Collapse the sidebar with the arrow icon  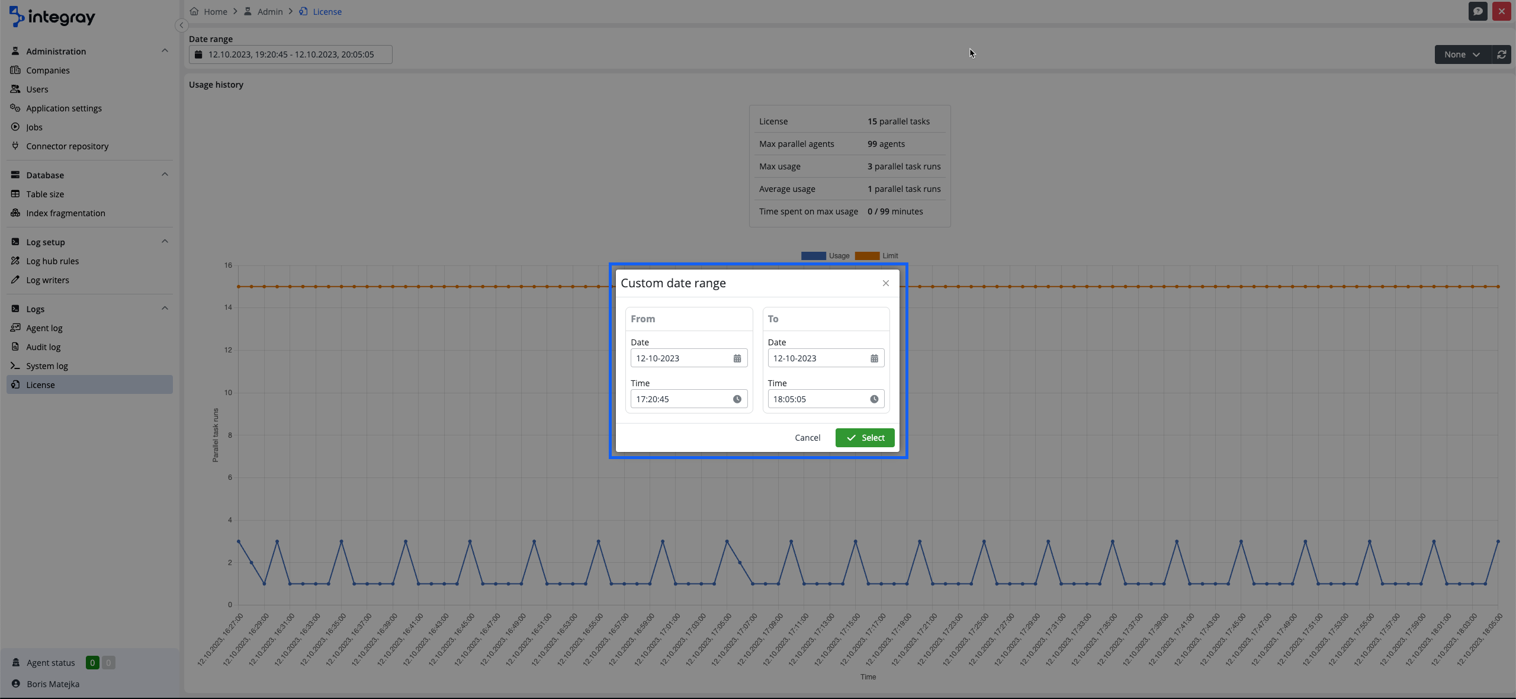coord(182,25)
